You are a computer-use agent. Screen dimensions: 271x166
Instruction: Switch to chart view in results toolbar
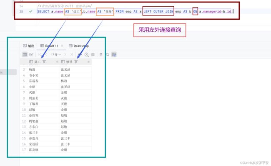[31, 55]
